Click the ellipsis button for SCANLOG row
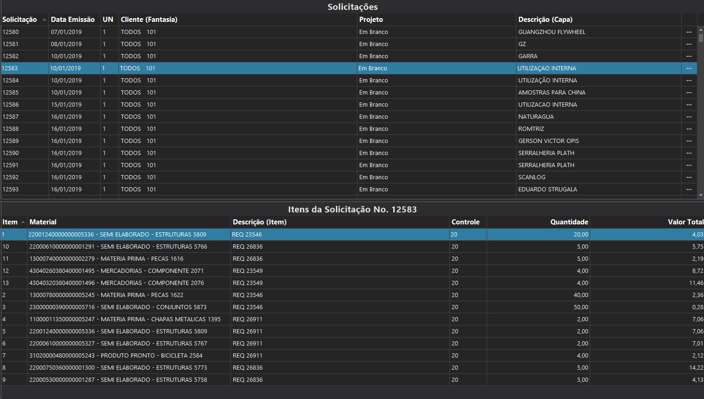The image size is (704, 399). coord(689,177)
